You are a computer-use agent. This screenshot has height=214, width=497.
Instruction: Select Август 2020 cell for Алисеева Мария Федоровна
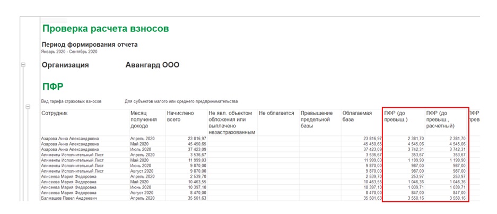[142, 193]
